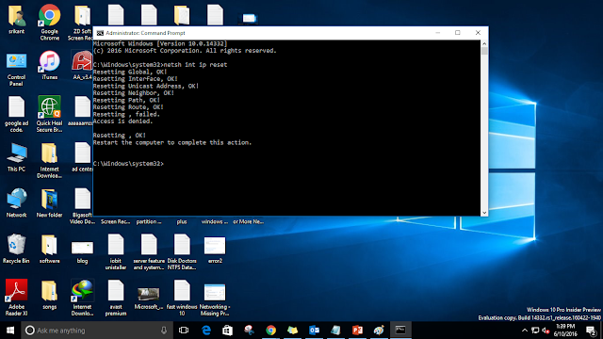Click the Command Prompt taskbar button
603x339 pixels.
[x=400, y=331]
